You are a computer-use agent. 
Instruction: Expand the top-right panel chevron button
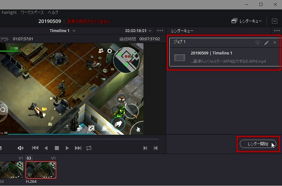click(274, 21)
